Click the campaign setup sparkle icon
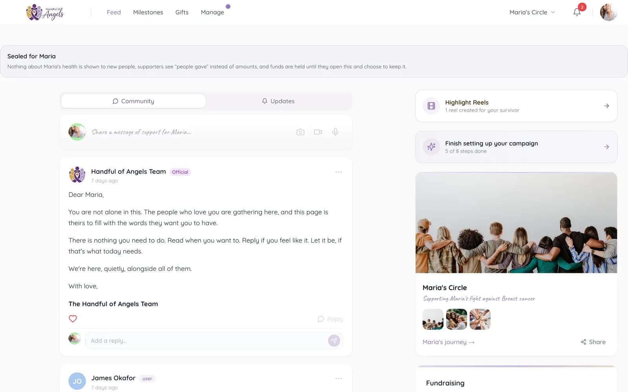This screenshot has height=392, width=628. click(x=431, y=147)
